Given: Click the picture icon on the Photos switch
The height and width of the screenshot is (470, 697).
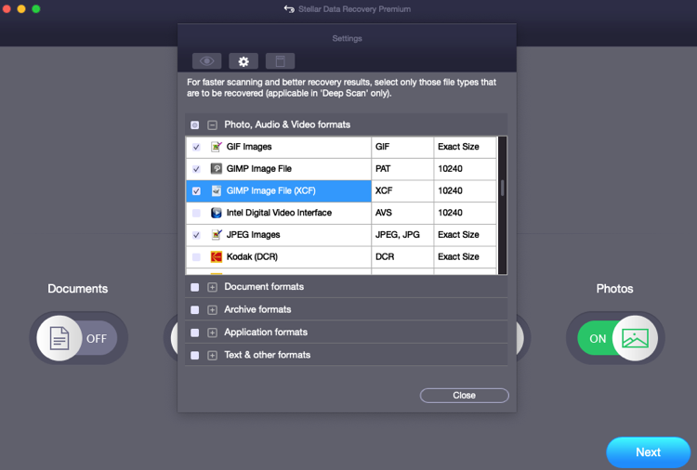Looking at the screenshot, I should [x=635, y=338].
